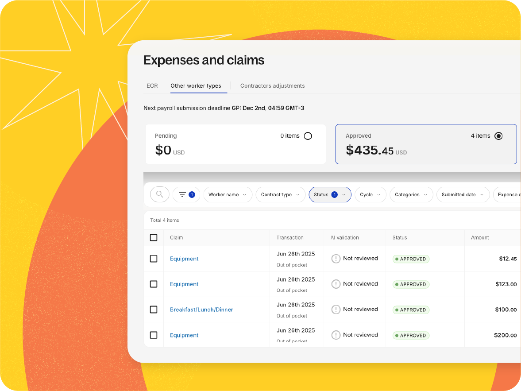Expand the Worker name filter dropdown
The image size is (521, 391).
(228, 194)
